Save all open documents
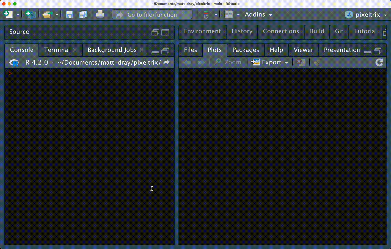The height and width of the screenshot is (249, 391). point(83,14)
